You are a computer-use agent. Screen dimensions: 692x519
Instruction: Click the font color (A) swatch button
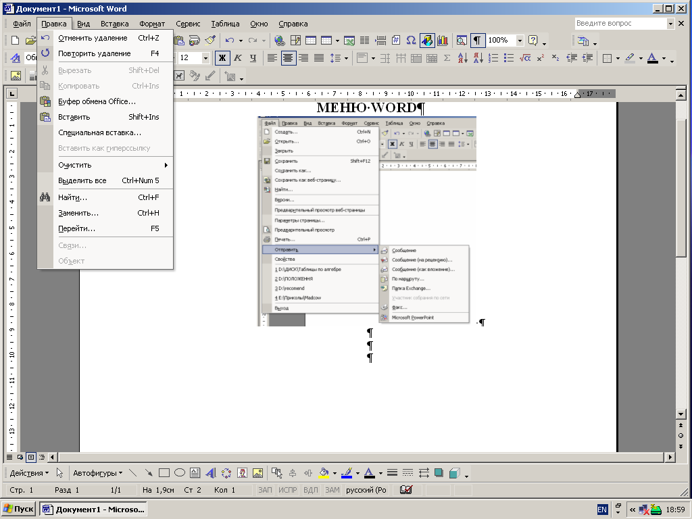tap(652, 58)
